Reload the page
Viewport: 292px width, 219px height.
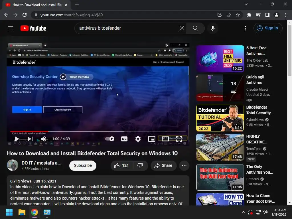25,15
